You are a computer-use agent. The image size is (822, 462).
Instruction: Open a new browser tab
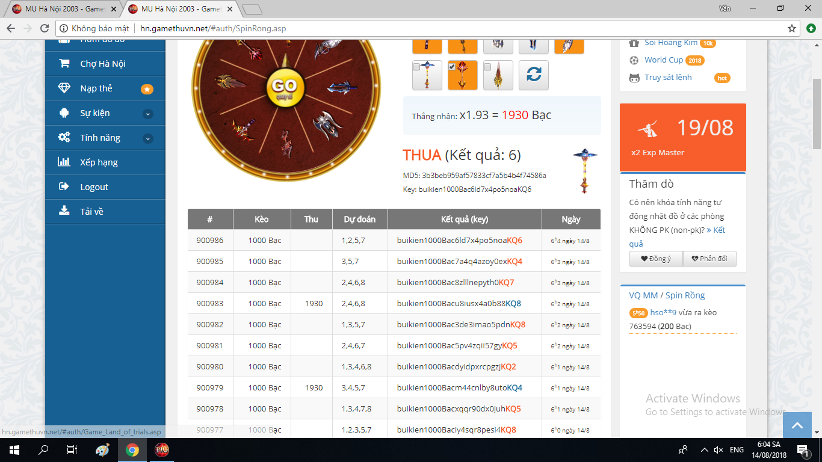coord(252,9)
